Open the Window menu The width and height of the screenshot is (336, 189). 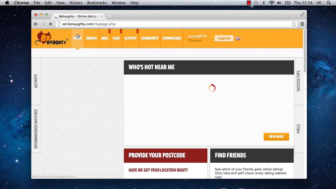coord(119,3)
